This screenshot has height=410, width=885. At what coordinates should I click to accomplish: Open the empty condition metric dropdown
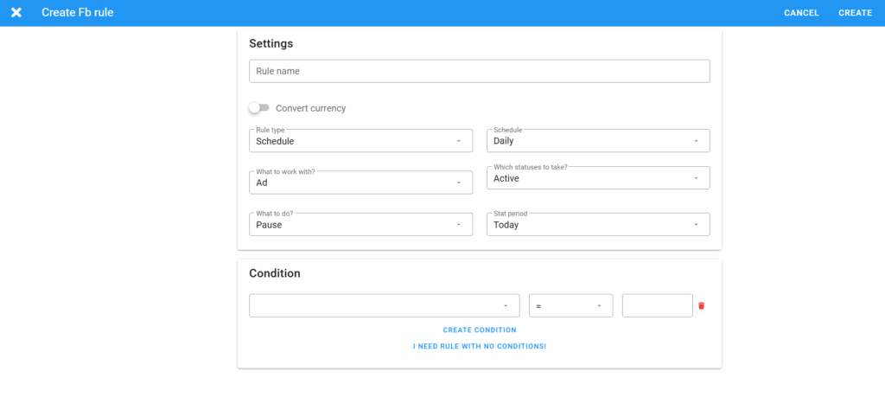point(385,305)
